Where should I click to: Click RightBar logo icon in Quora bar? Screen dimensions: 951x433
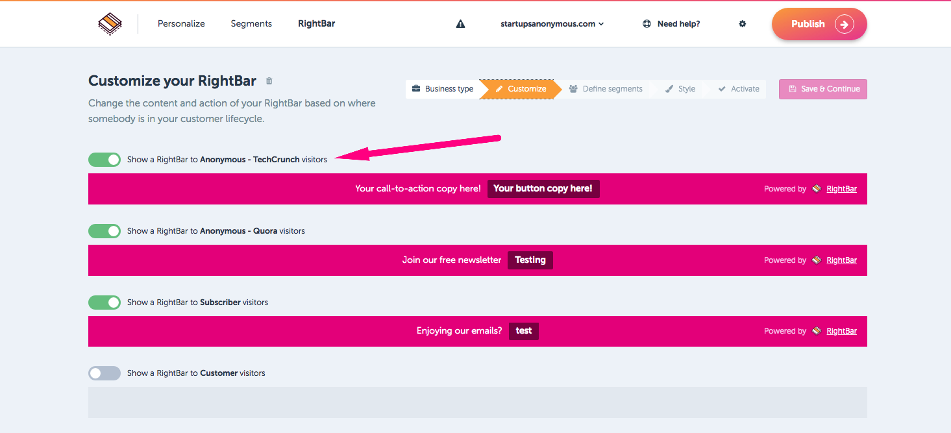click(817, 260)
